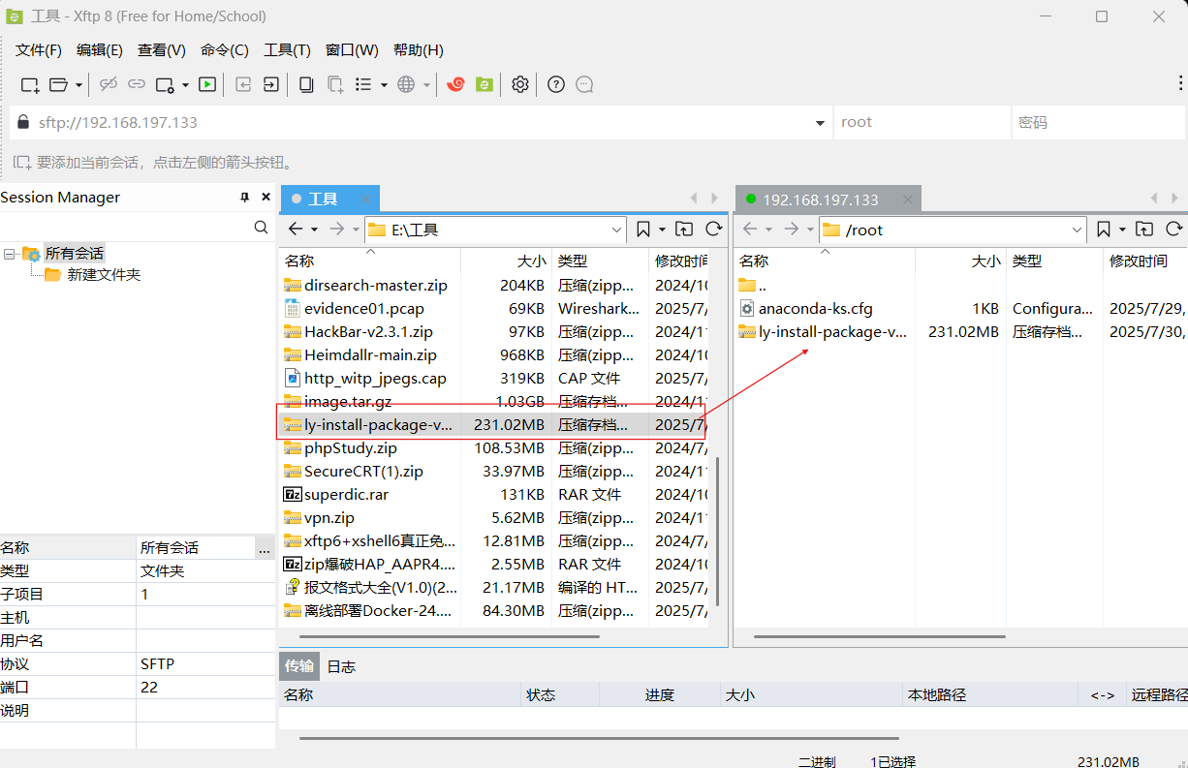
Task: Close the 192.168.197.133 tab
Action: [x=908, y=200]
